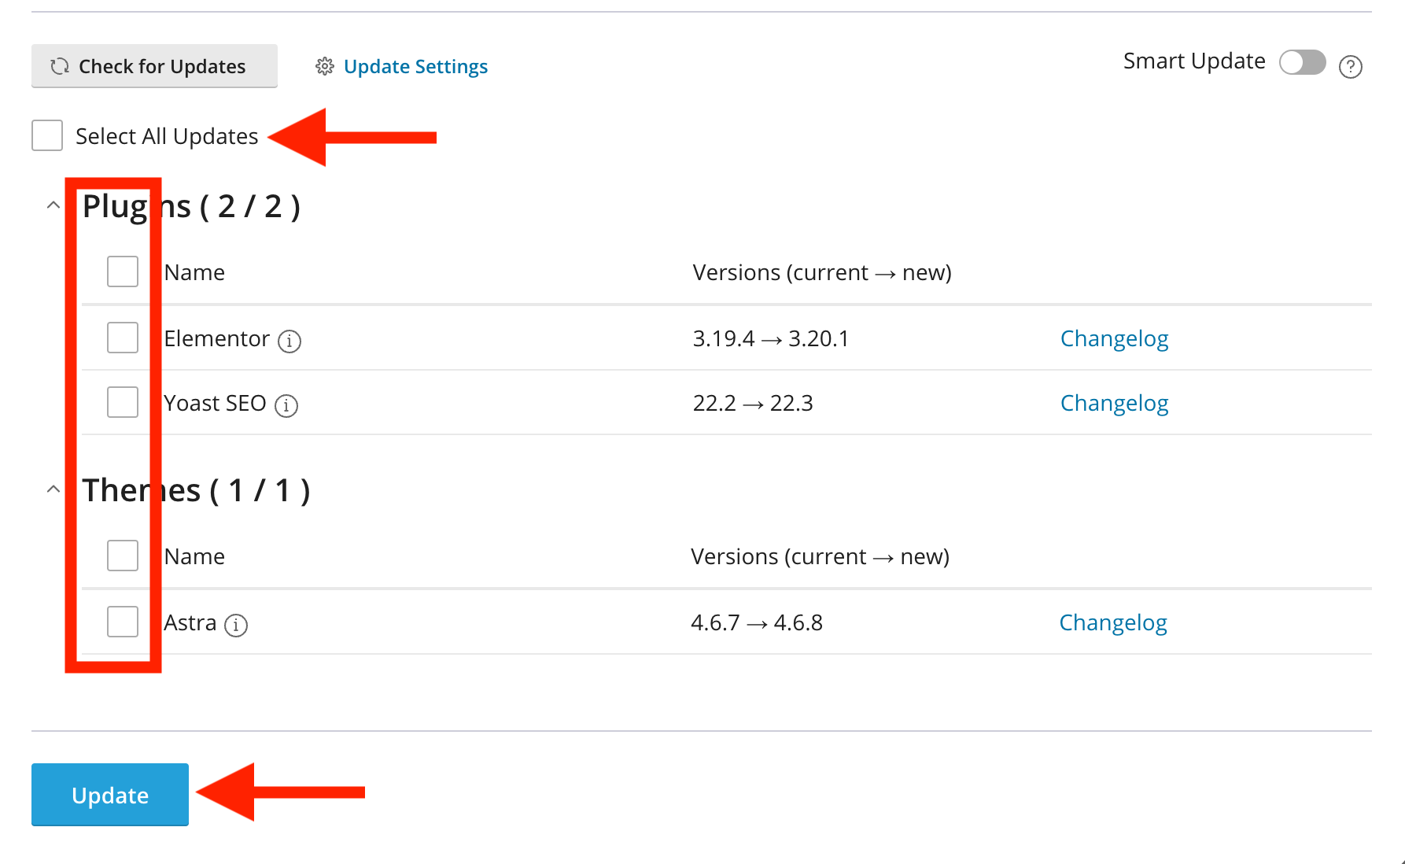
Task: Open the Update Settings link
Action: (x=415, y=67)
